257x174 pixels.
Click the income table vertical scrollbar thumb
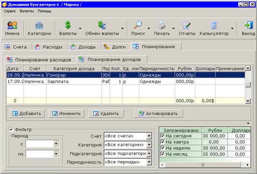(x=248, y=84)
